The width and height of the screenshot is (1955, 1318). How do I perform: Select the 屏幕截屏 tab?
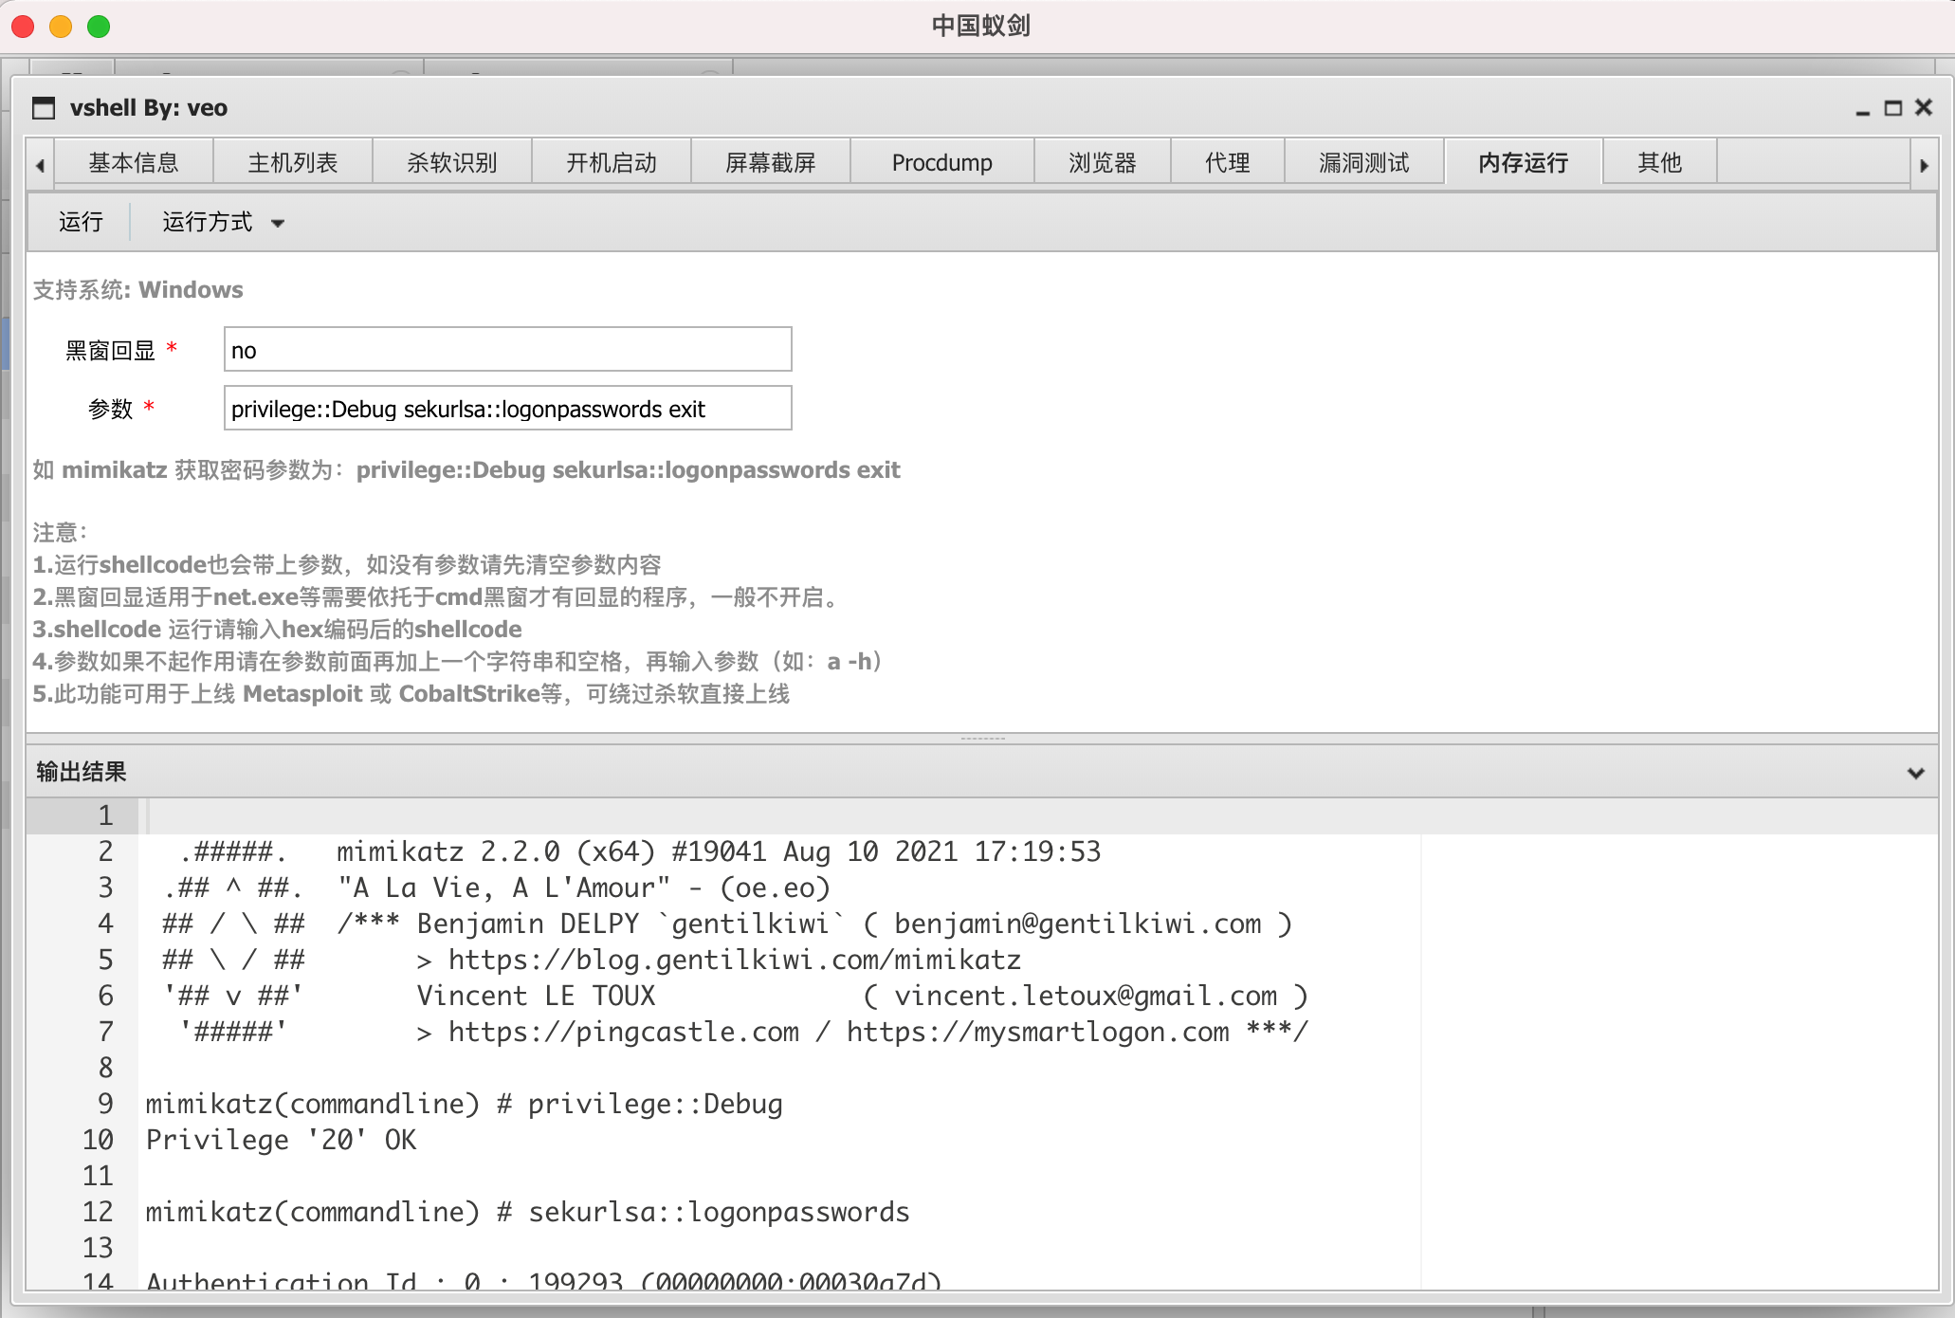coord(771,163)
